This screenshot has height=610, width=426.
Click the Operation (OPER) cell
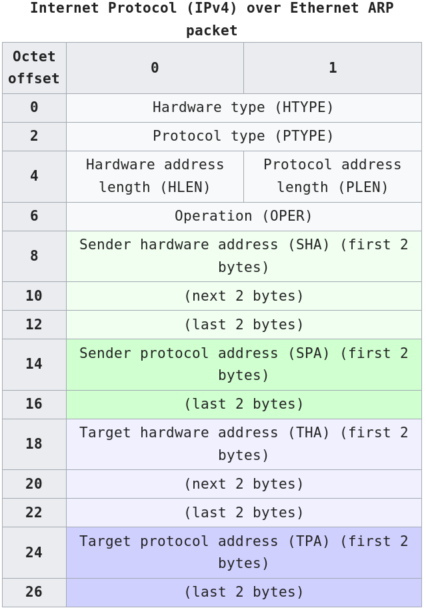pyautogui.click(x=243, y=216)
